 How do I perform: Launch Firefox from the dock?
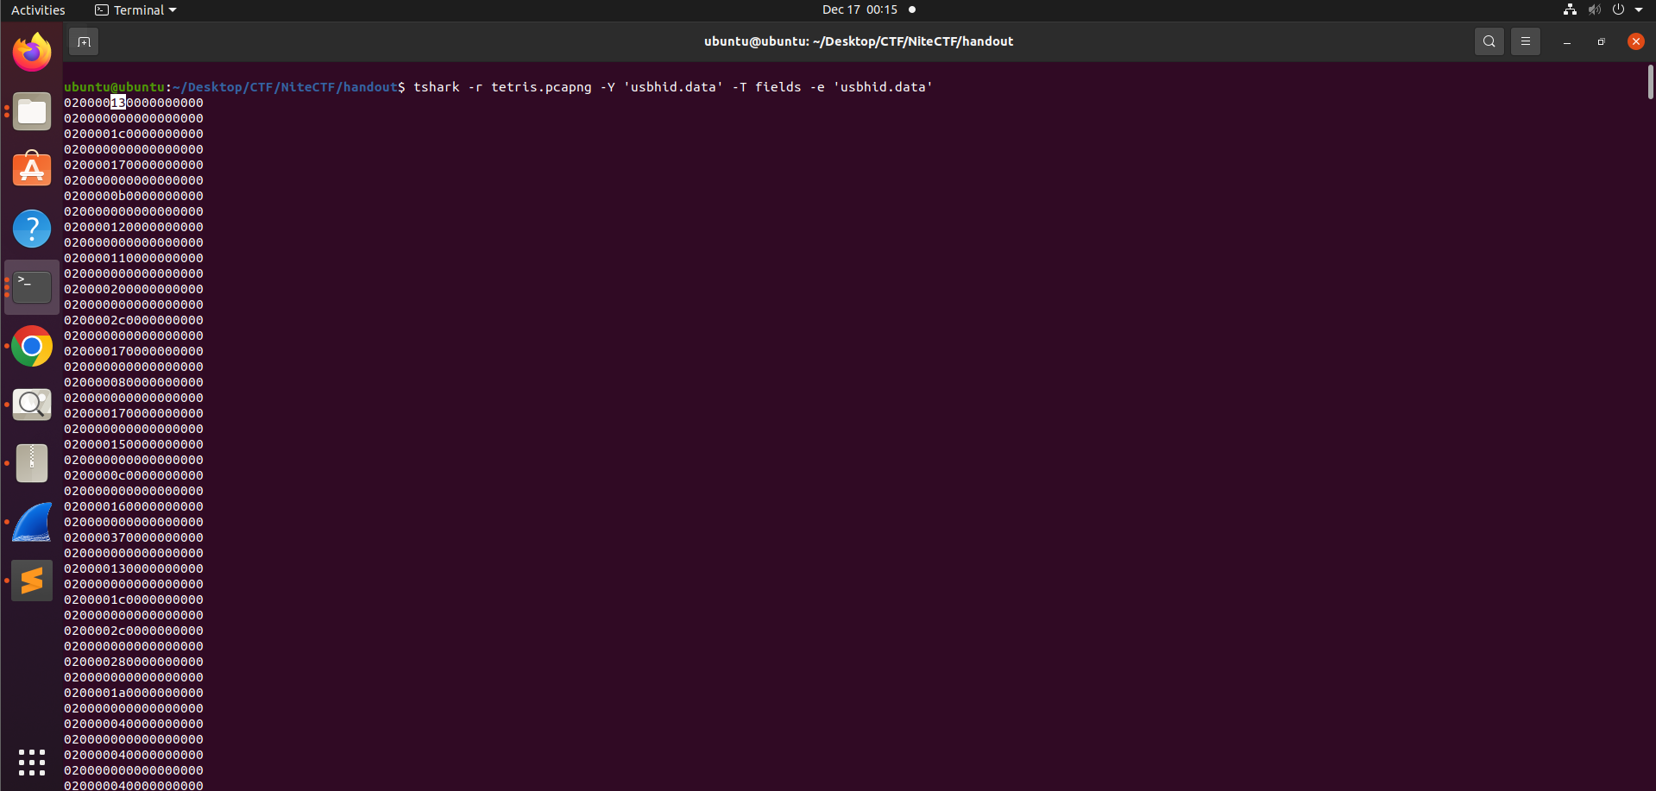(32, 53)
